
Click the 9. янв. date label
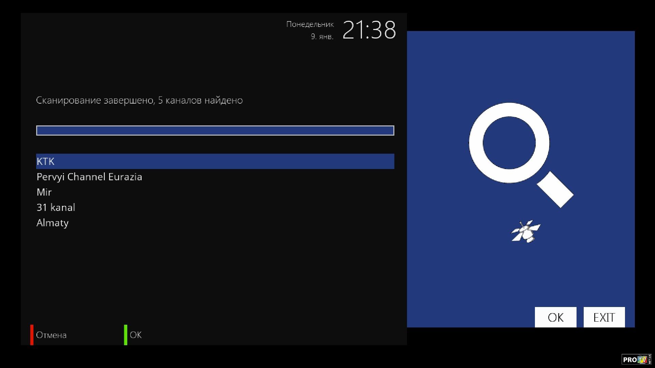pyautogui.click(x=322, y=36)
